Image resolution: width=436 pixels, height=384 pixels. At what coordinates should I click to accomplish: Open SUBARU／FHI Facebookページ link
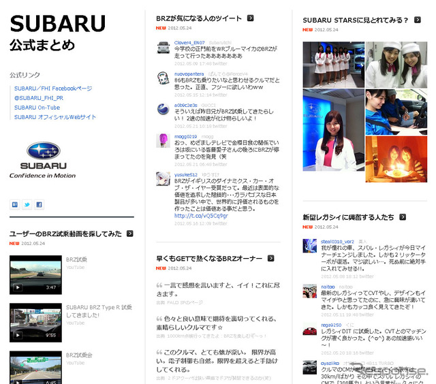coord(53,89)
